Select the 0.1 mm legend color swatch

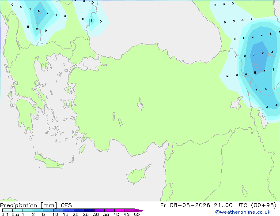[8, 210]
